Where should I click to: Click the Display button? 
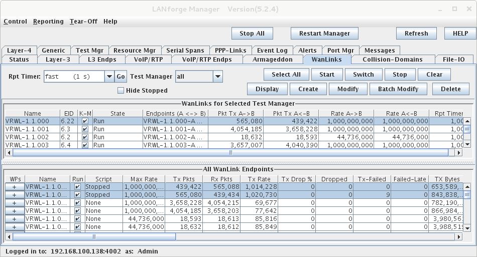click(267, 89)
